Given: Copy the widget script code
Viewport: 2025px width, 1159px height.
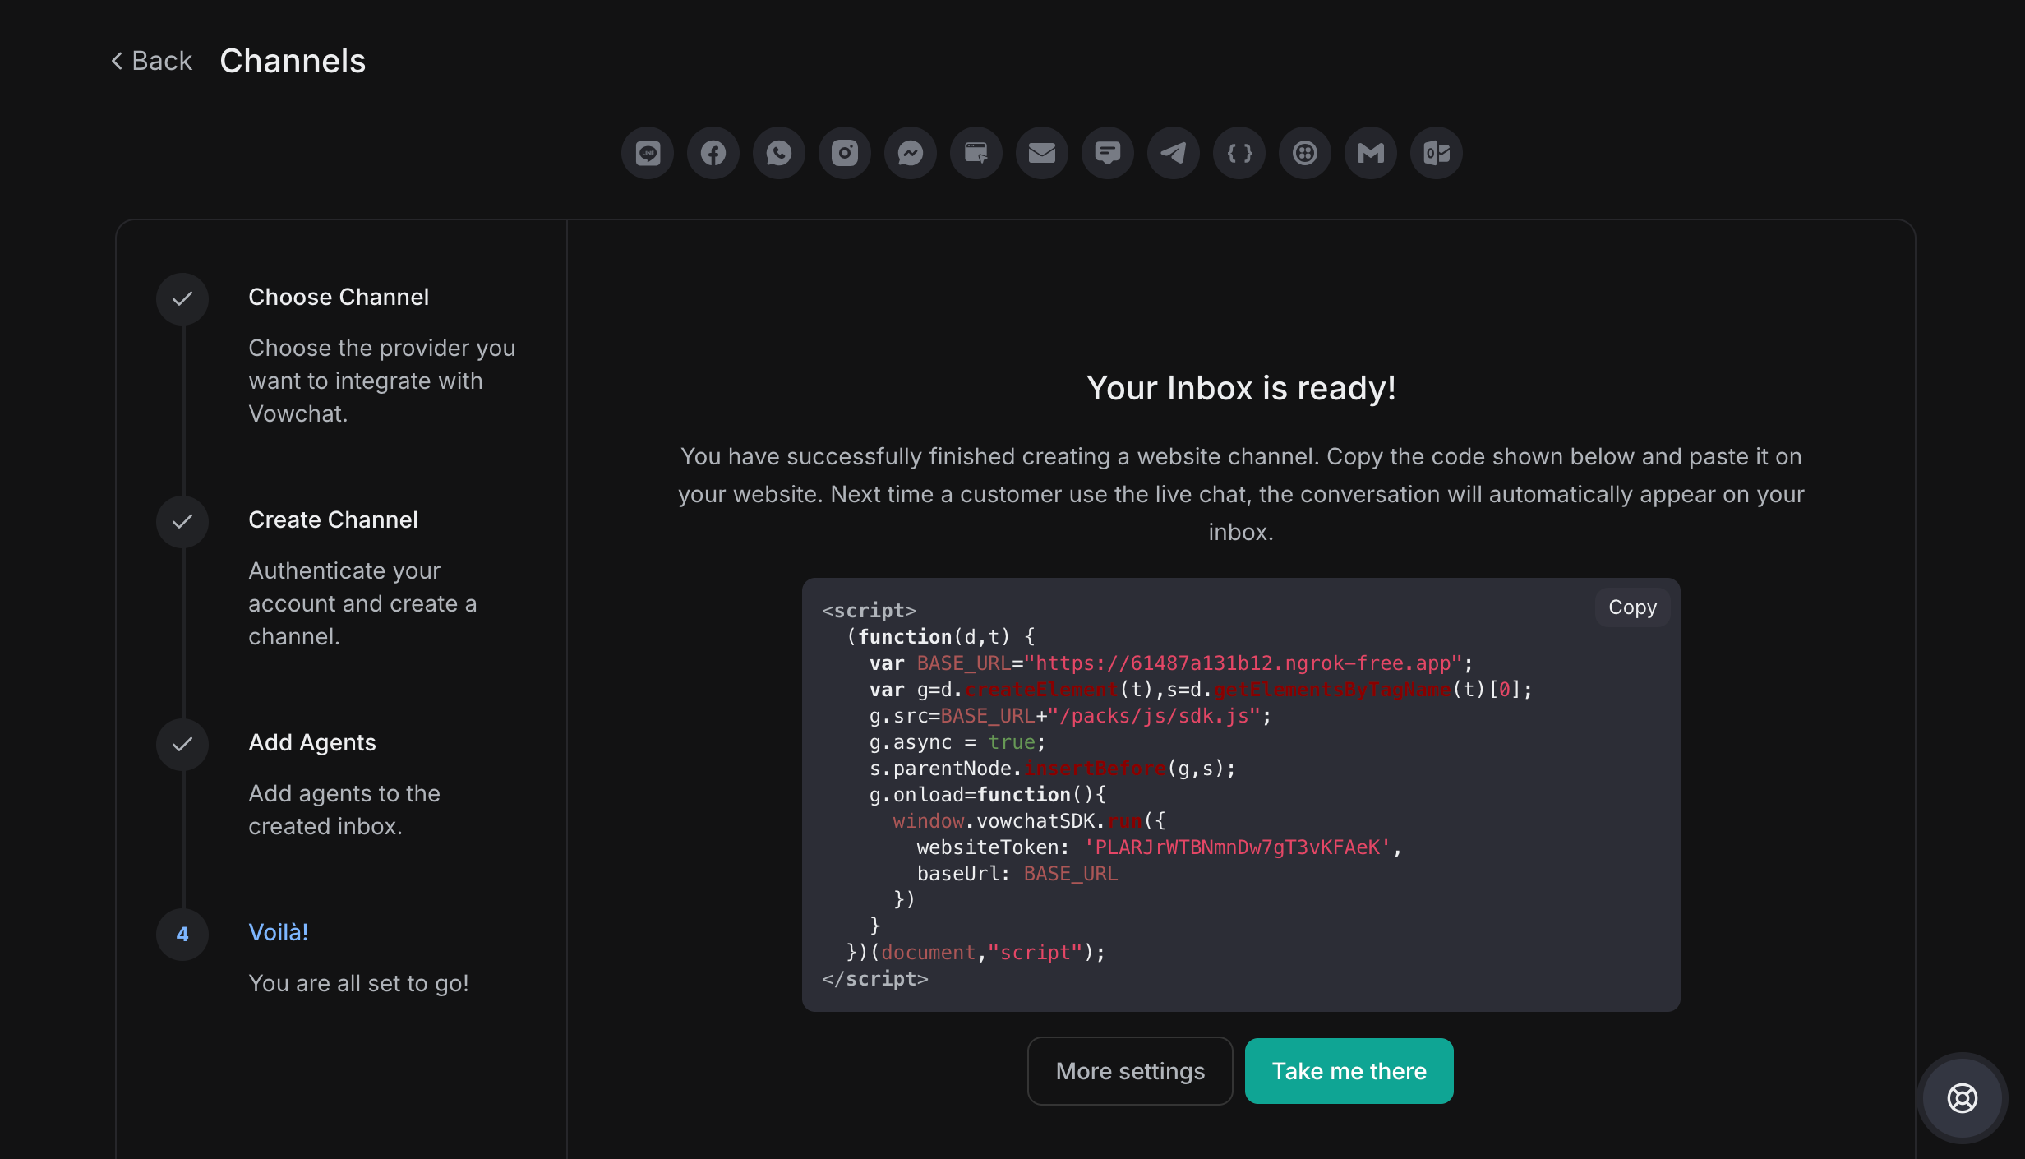Looking at the screenshot, I should tap(1632, 607).
